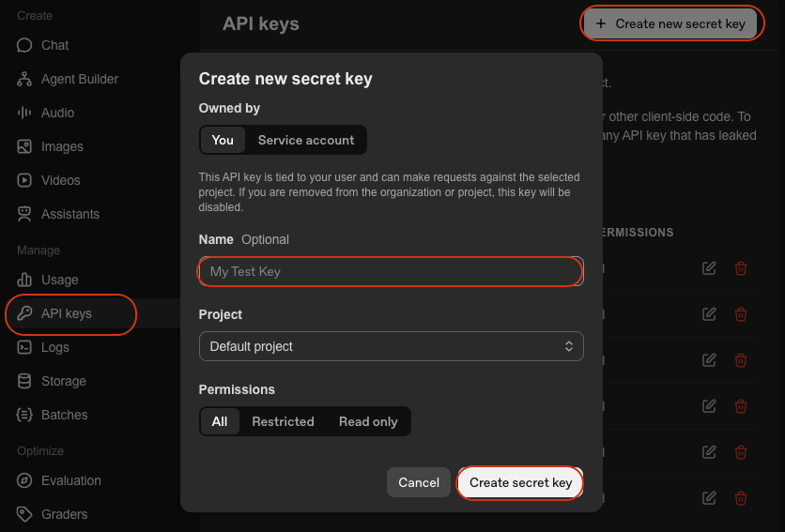Click the Optional text beside Name
Image resolution: width=785 pixels, height=532 pixels.
(x=266, y=239)
